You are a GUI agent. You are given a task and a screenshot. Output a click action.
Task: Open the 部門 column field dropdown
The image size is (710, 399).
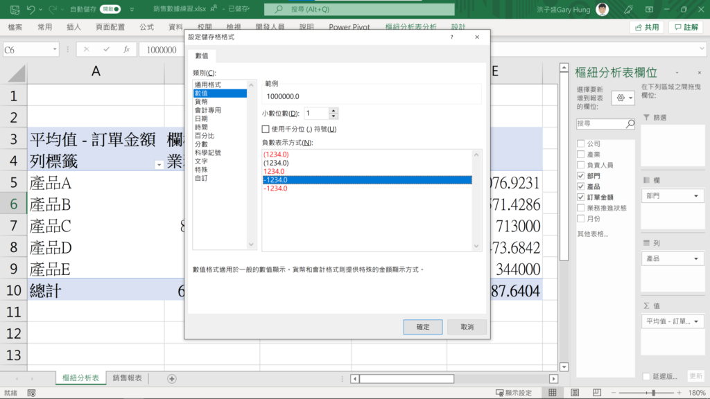(696, 196)
